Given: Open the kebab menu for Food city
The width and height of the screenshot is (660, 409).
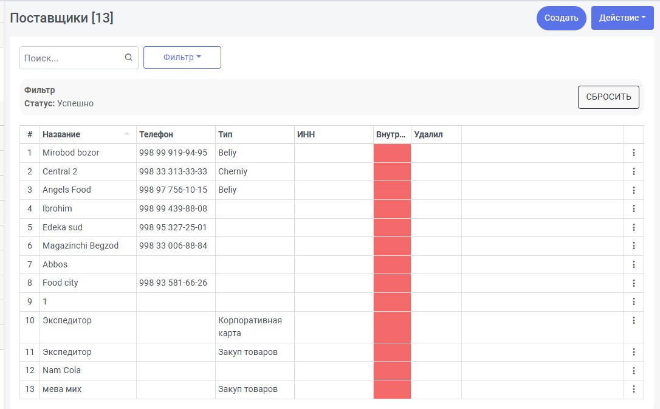Looking at the screenshot, I should pyautogui.click(x=633, y=283).
